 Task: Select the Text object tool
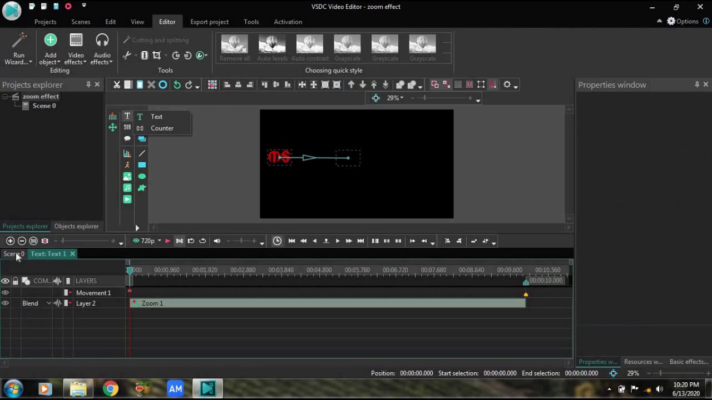click(x=127, y=116)
